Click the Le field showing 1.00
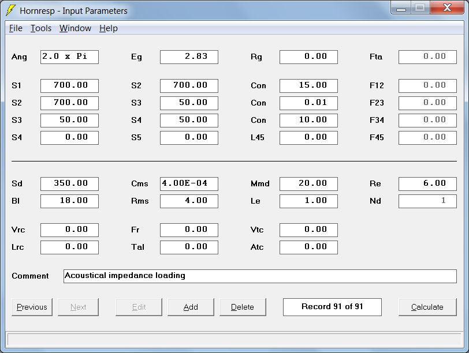 [308, 201]
